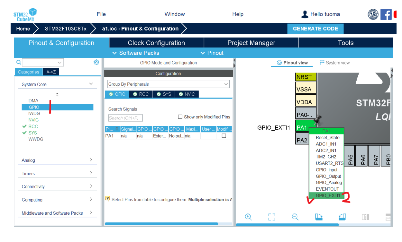Switch to the Clock Configuration tab
The height and width of the screenshot is (242, 402).
156,43
